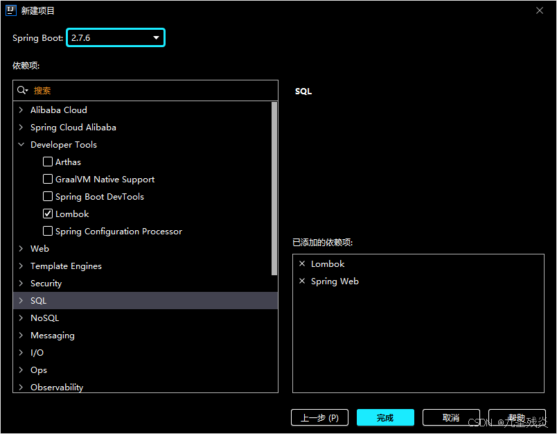The image size is (557, 434).
Task: Click the SQL description heading
Action: (303, 92)
